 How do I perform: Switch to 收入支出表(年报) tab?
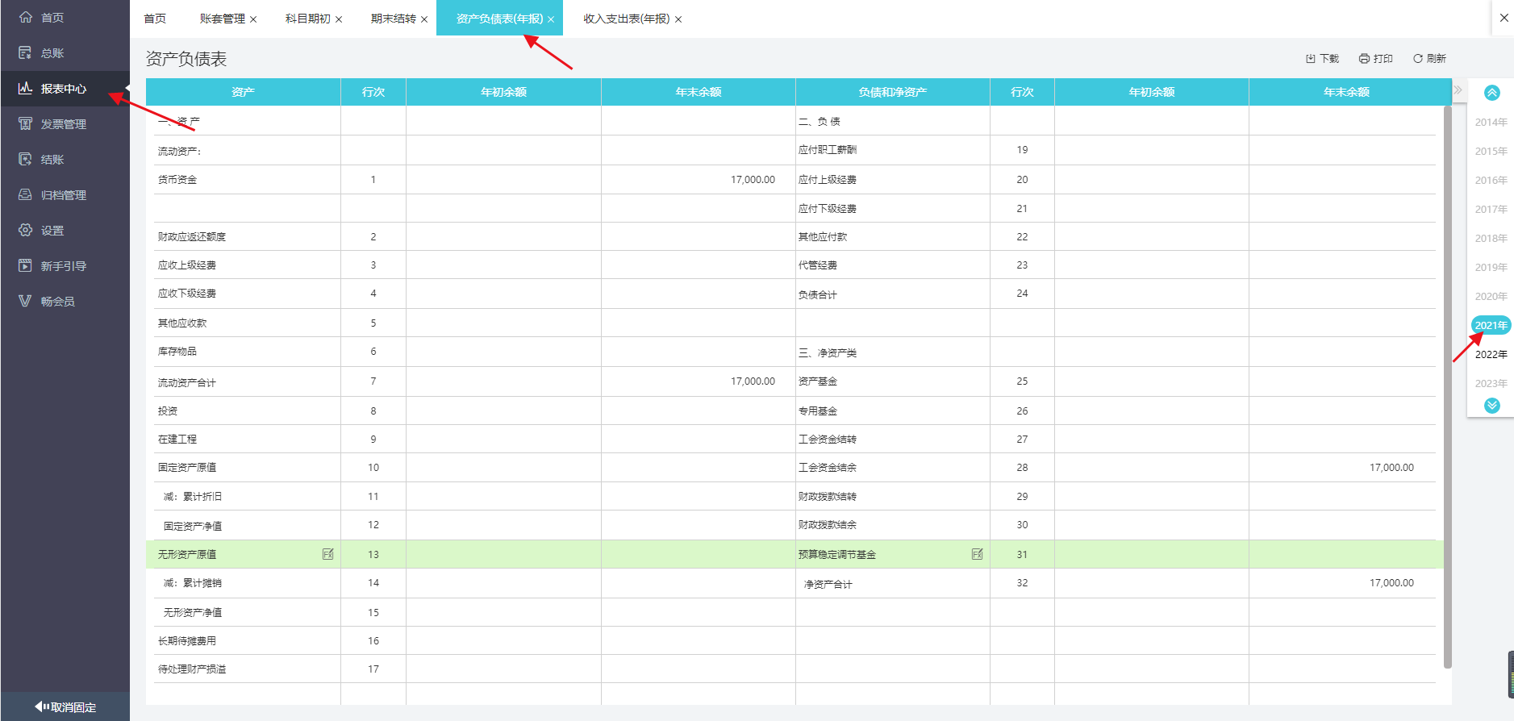[626, 19]
